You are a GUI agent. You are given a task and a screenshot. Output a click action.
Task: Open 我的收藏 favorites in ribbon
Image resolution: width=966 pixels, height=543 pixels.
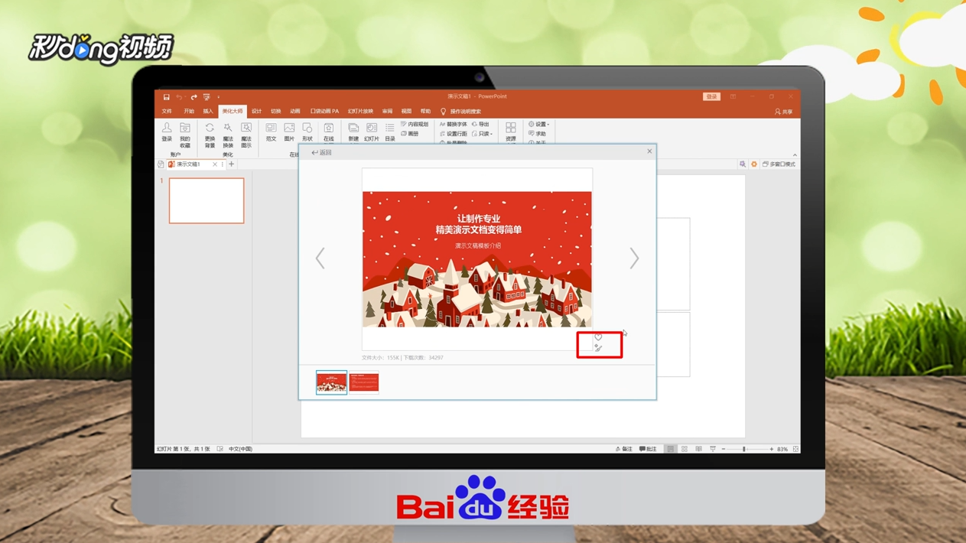[185, 135]
